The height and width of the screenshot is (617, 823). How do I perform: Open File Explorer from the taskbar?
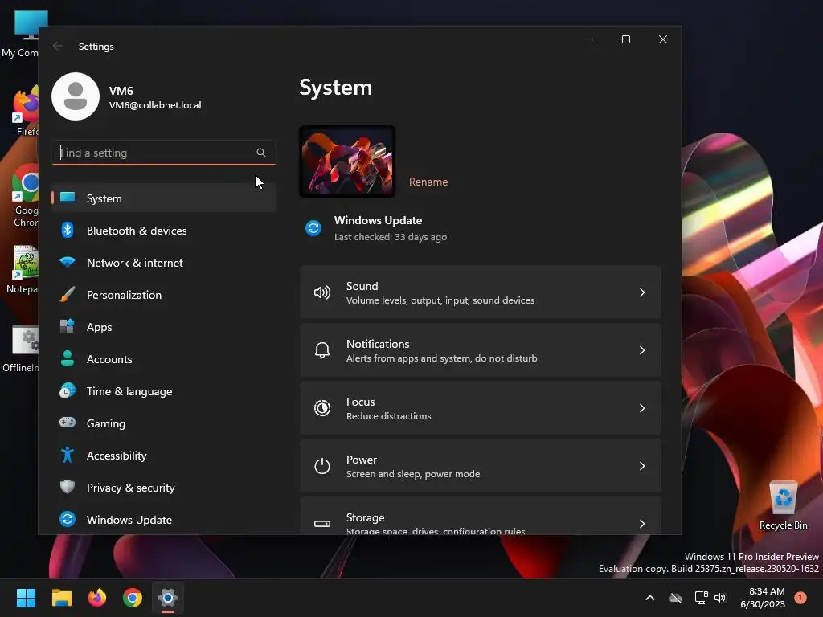[61, 598]
